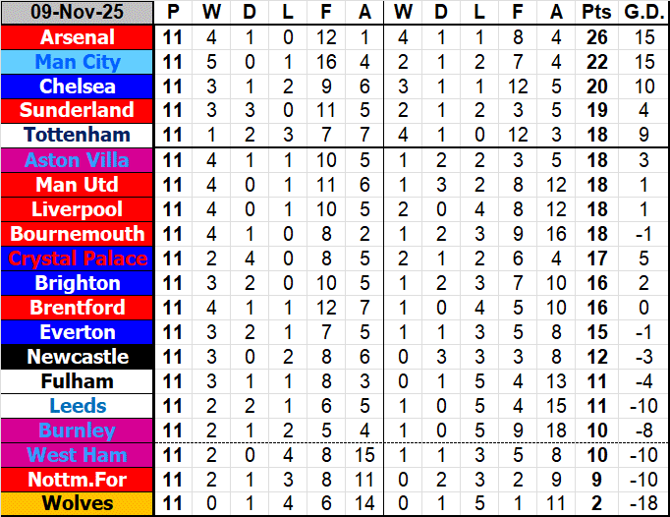This screenshot has width=670, height=517.
Task: Select the Burnley team cell
Action: (x=78, y=431)
